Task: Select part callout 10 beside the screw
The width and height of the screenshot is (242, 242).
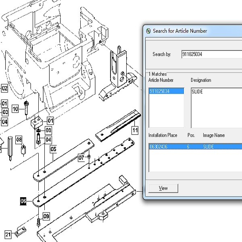Action: coord(15,108)
